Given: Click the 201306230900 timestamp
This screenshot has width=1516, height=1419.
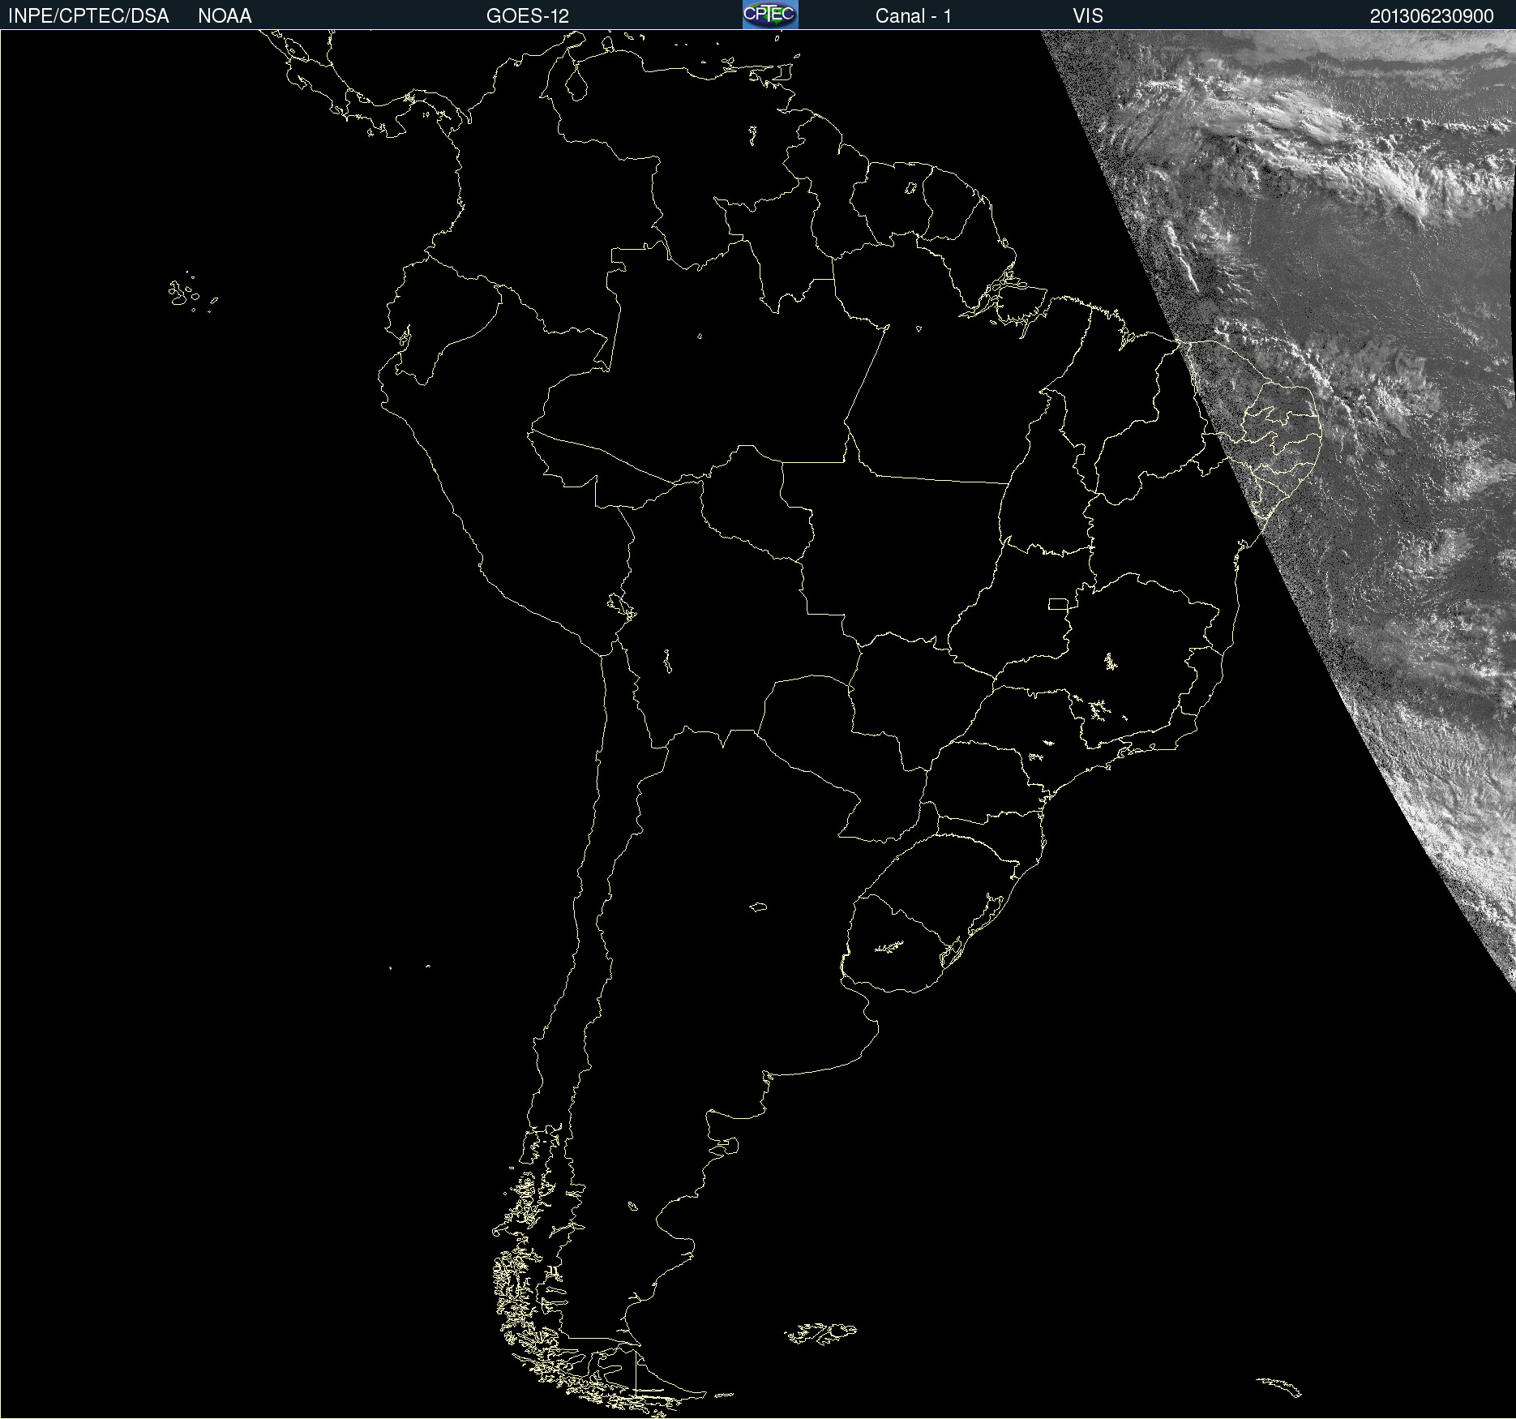Looking at the screenshot, I should (x=1432, y=16).
